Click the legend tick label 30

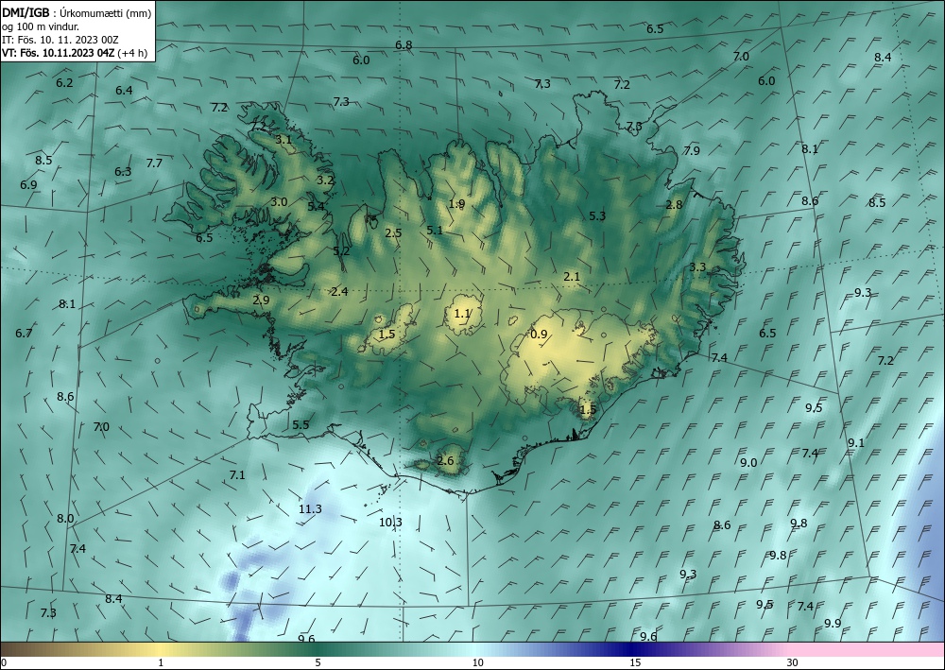pos(793,663)
